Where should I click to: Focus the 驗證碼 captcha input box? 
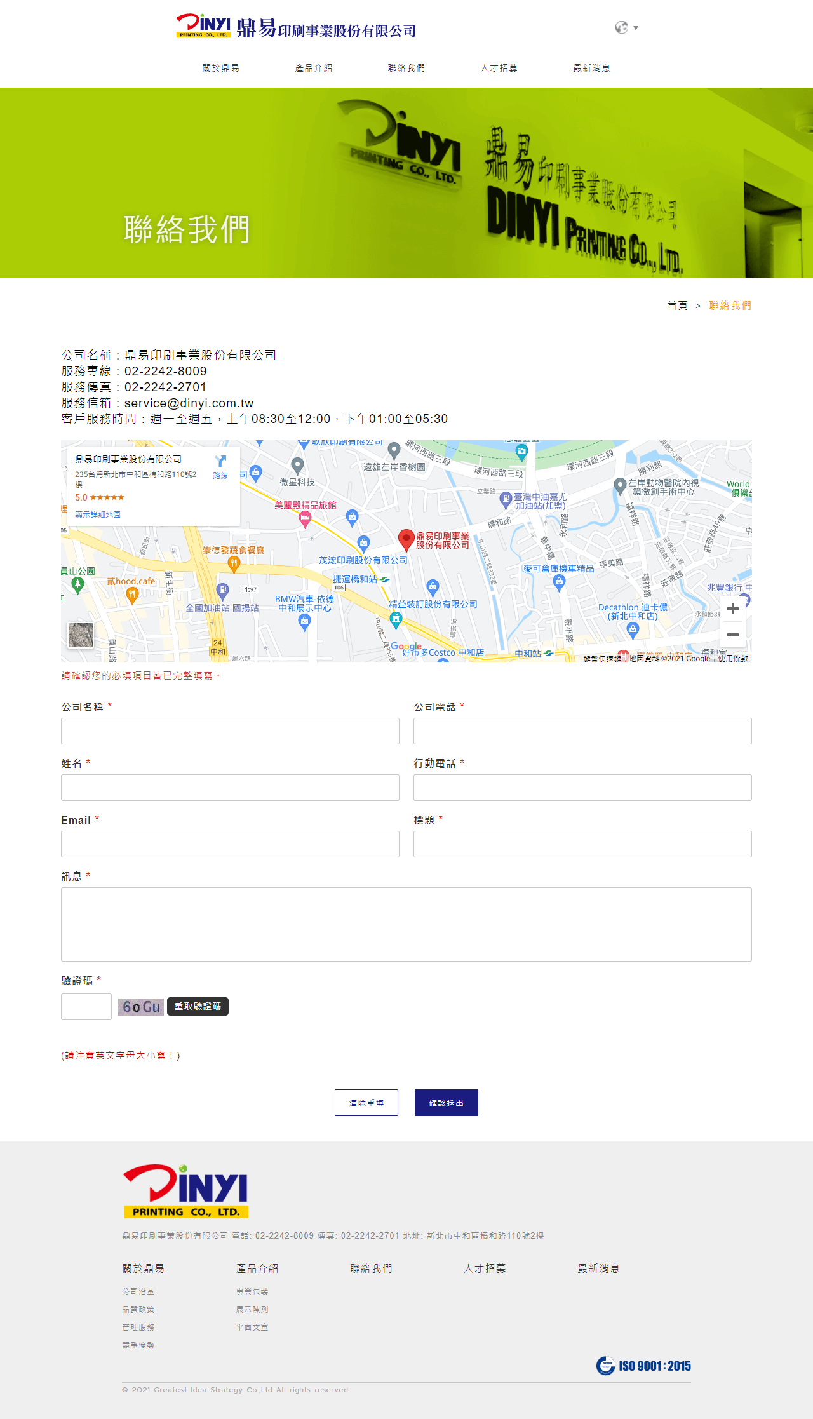[86, 1007]
